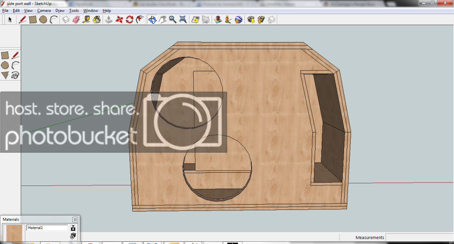
Task: Choose the Select arrow tool
Action: [10, 19]
